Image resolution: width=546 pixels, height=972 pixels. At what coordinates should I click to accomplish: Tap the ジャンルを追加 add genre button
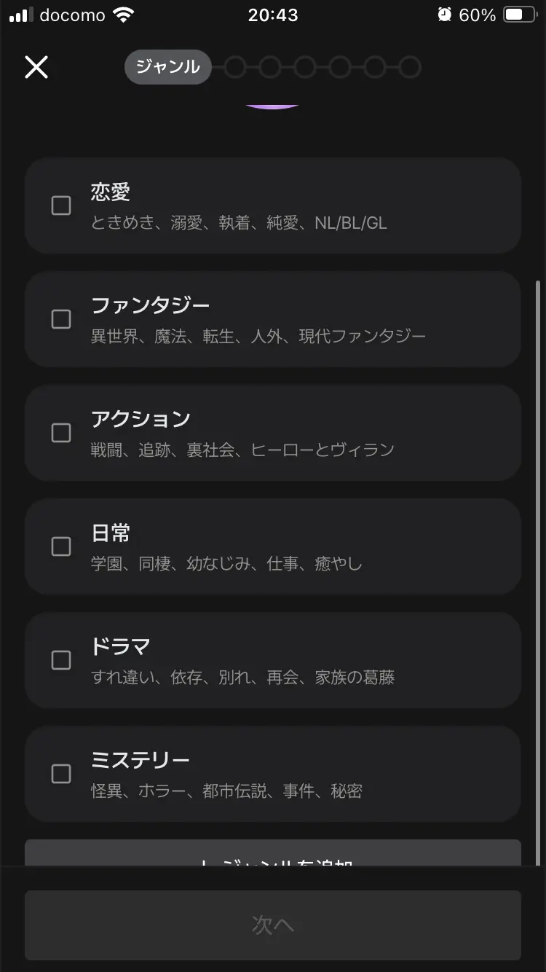pos(273,853)
